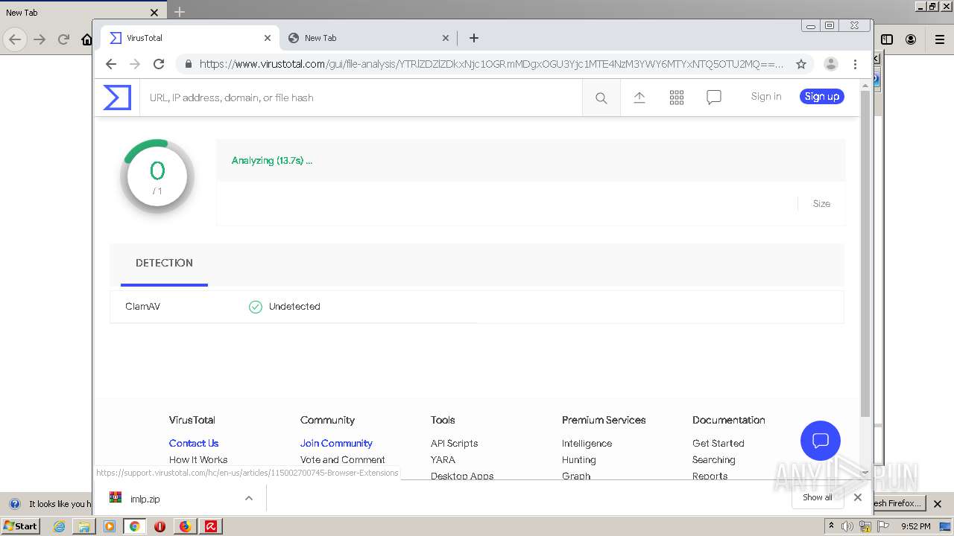This screenshot has width=954, height=536.
Task: Open the apps grid icon
Action: pos(677,98)
